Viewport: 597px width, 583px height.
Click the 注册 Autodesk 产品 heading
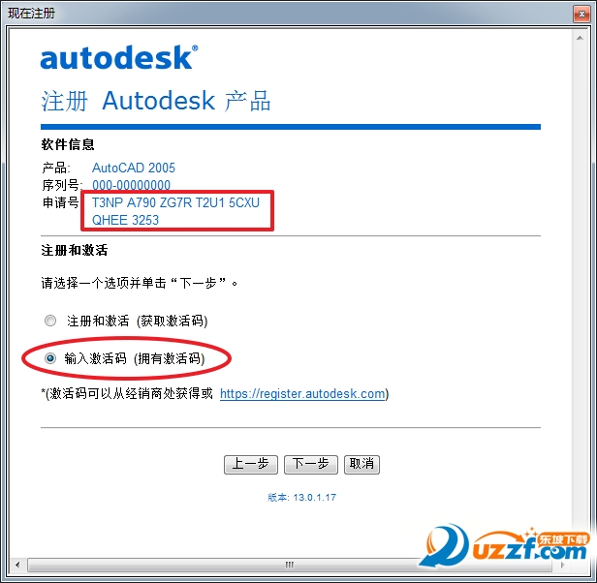155,102
